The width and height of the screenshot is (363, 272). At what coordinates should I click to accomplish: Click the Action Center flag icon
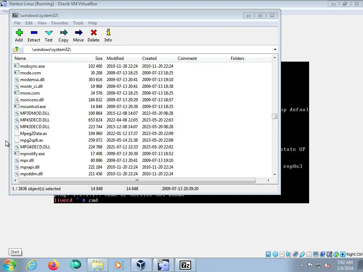point(310,265)
